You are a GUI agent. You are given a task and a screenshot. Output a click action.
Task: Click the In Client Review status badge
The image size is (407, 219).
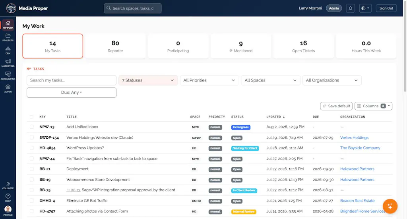click(x=244, y=190)
